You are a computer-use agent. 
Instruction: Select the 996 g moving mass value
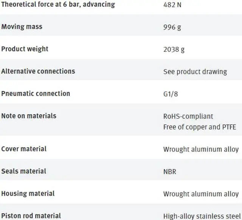point(172,27)
